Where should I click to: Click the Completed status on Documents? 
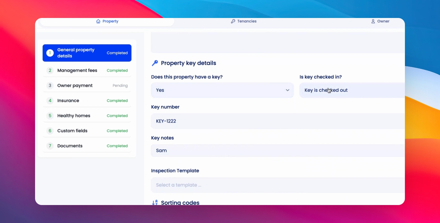pyautogui.click(x=117, y=146)
